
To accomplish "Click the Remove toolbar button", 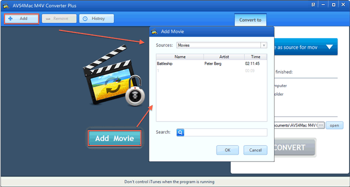I will click(59, 18).
